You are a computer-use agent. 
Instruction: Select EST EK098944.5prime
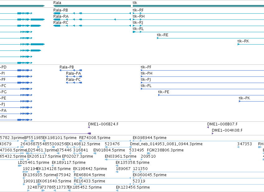[150, 138]
